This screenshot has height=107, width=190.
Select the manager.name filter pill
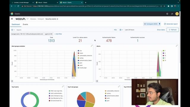(x=27, y=34)
